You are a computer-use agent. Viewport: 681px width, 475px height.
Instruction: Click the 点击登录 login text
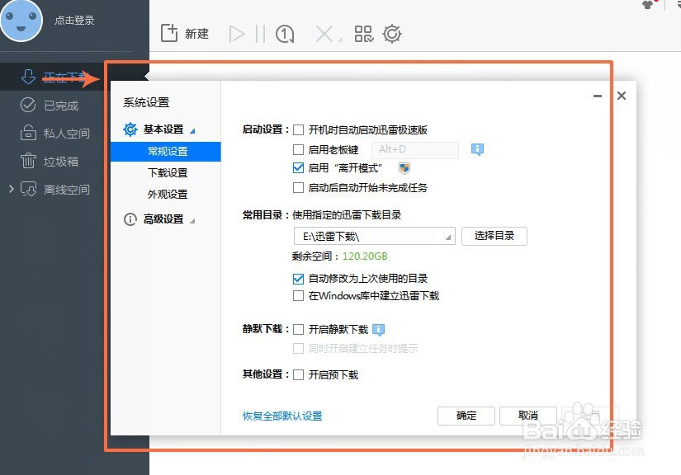pyautogui.click(x=74, y=21)
